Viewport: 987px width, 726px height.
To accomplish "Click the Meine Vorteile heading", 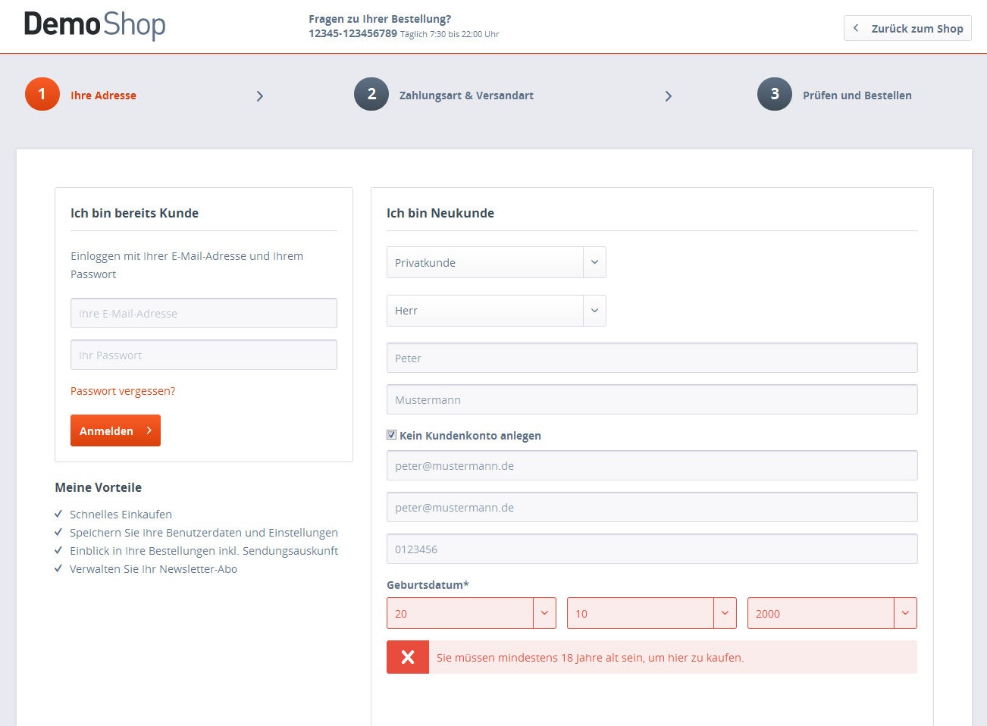I will (99, 487).
